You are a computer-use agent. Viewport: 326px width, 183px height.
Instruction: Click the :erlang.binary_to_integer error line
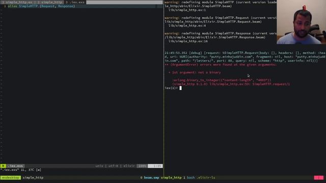(222, 80)
